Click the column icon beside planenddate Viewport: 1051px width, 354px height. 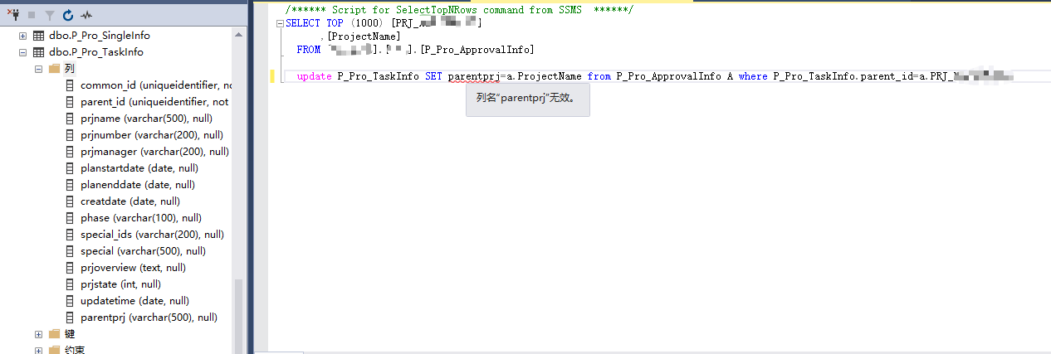pos(71,185)
